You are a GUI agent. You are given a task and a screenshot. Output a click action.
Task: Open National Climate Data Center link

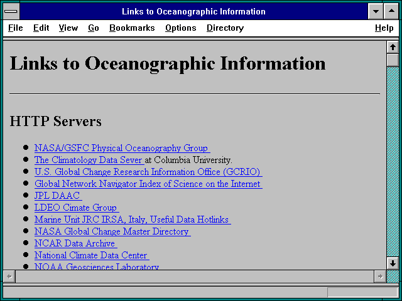(x=92, y=255)
